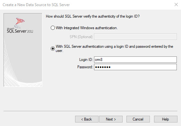This screenshot has width=181, height=126.
Task: Click inside the SPN (Optional) text box
Action: (x=135, y=37)
